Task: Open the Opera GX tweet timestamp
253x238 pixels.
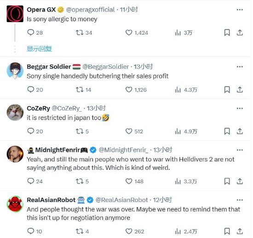Action: pos(129,10)
